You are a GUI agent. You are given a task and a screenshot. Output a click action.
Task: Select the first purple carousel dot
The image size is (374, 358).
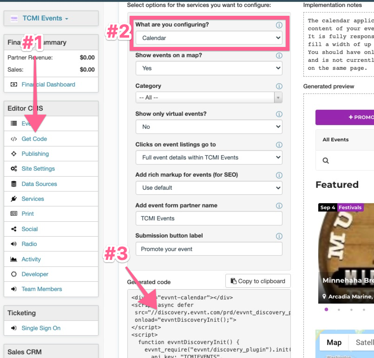tap(326, 310)
